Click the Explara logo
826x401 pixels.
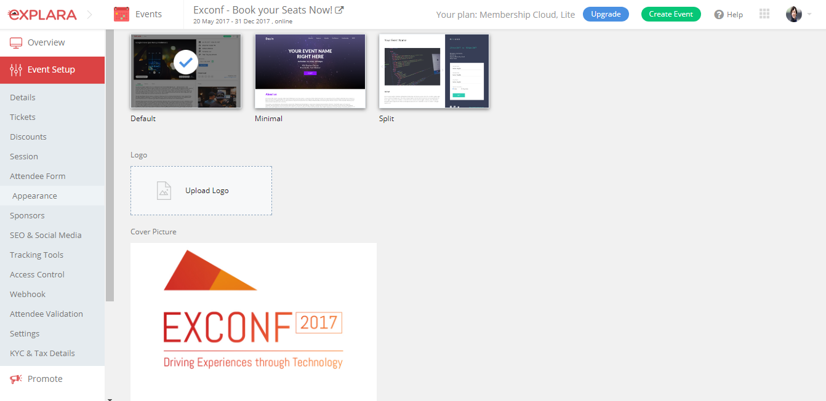pos(42,14)
